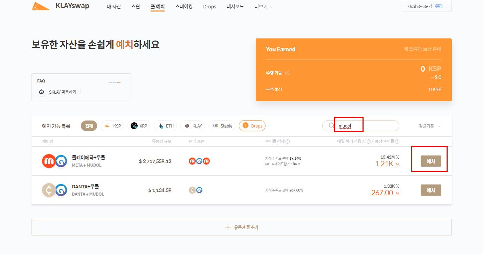Go to the 스왑 tab
The image size is (483, 254).
pos(136,6)
